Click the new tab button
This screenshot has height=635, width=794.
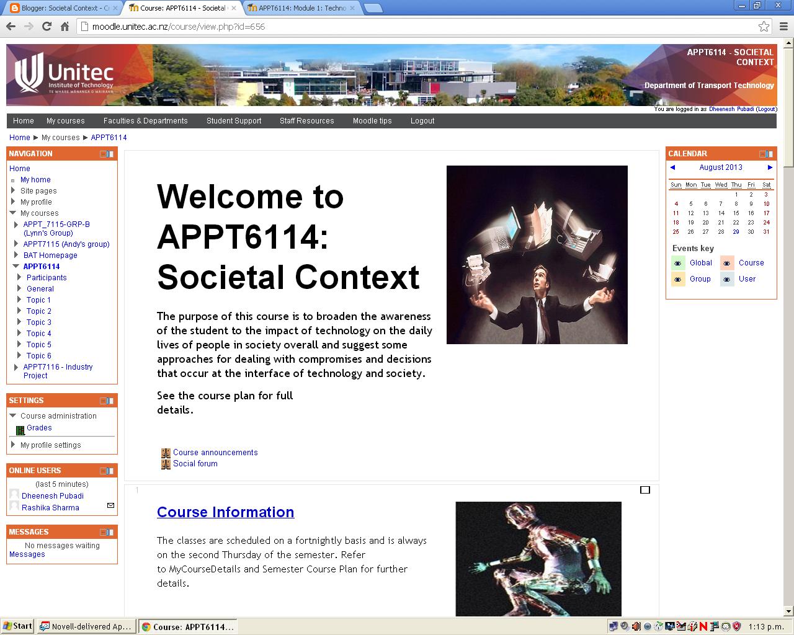coord(372,8)
